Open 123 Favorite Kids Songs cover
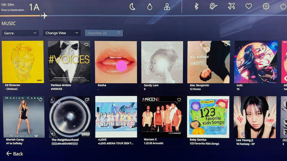Viewport: 287px width, 161px height. point(208,117)
